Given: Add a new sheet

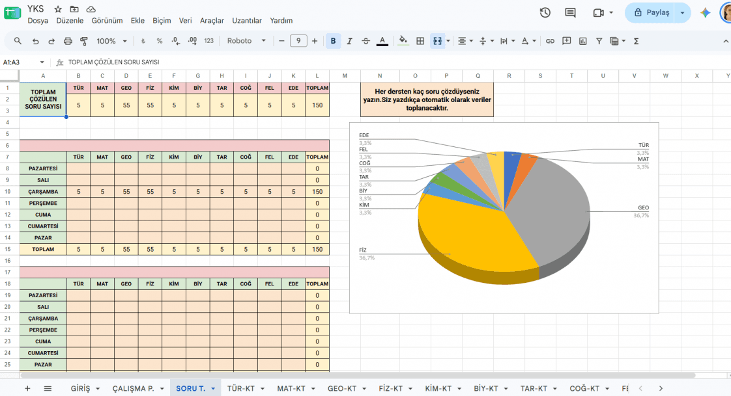Looking at the screenshot, I should 27,388.
